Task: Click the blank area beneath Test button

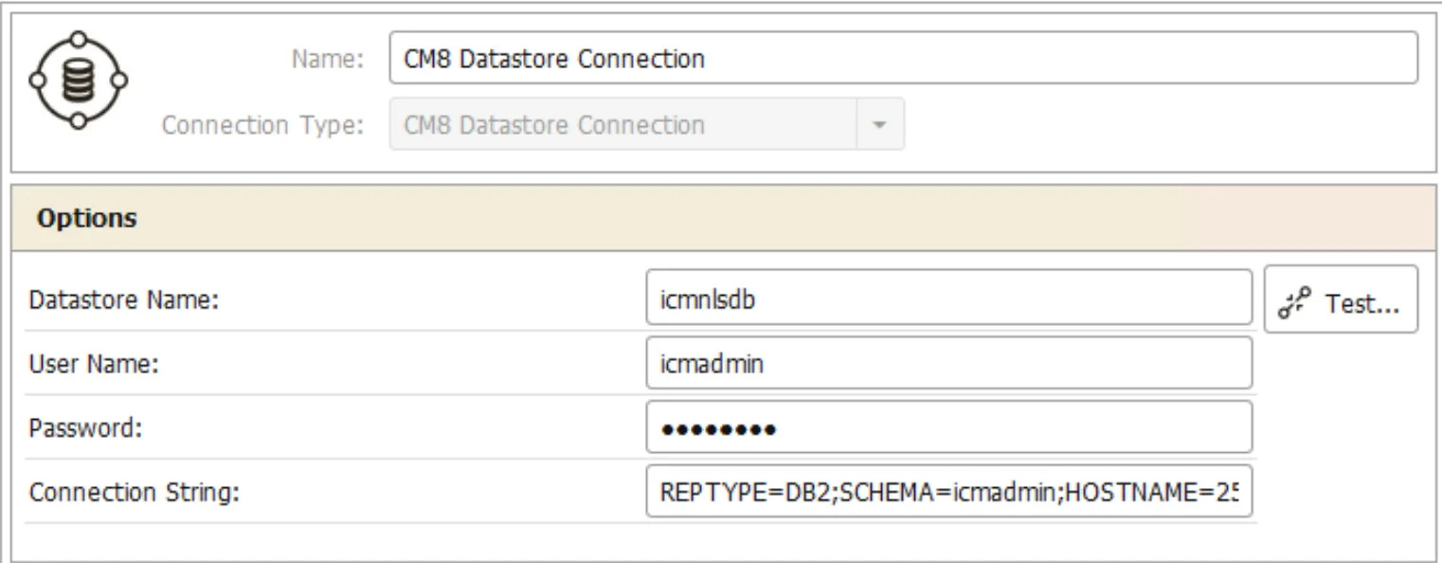Action: point(1341,427)
